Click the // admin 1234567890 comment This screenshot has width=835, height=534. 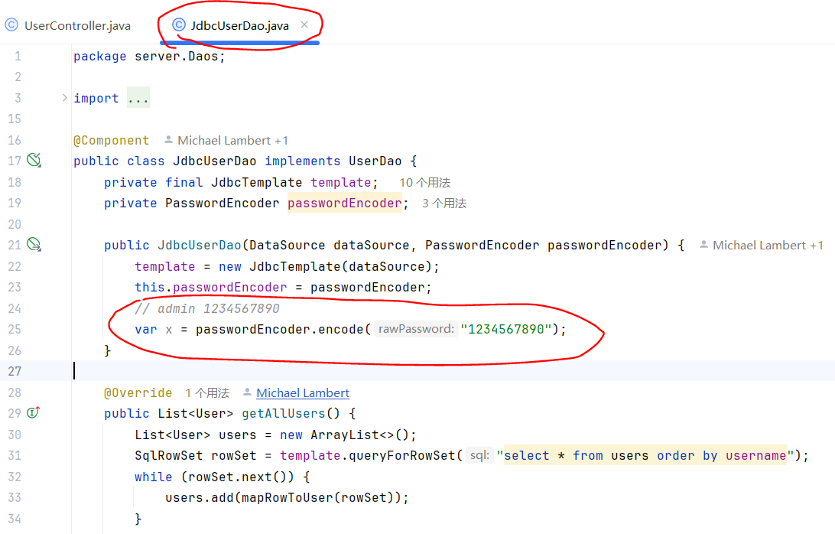[x=207, y=308]
